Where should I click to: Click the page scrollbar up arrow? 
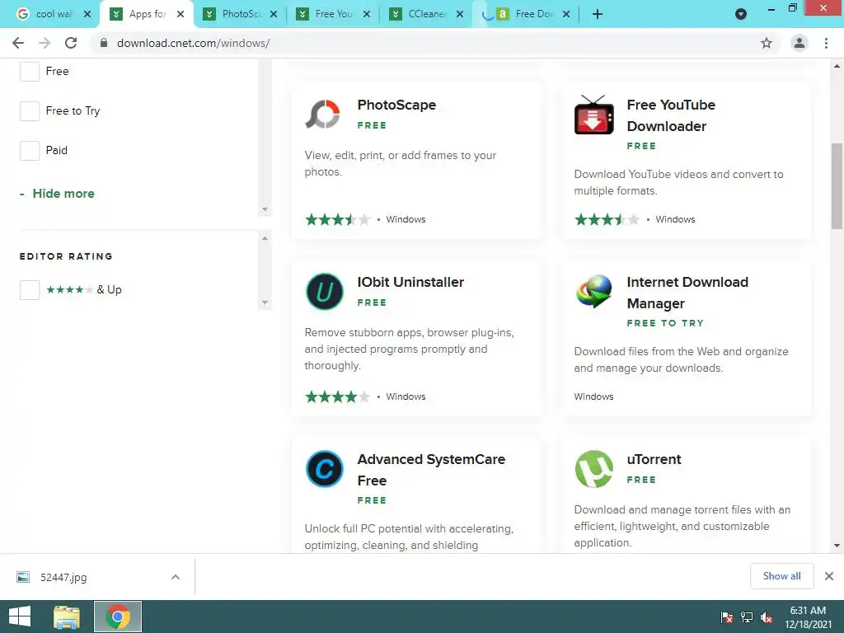click(837, 66)
